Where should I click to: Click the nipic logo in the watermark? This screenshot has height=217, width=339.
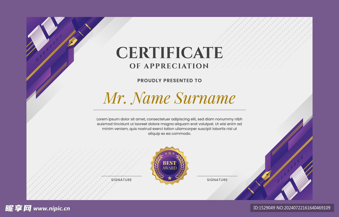tap(18, 208)
